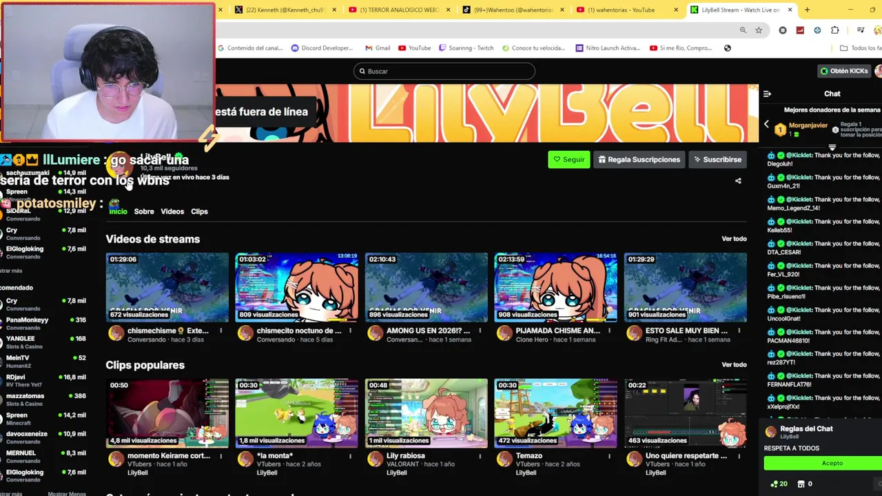Open options menu for Lily rabiosa clip

coord(480,456)
